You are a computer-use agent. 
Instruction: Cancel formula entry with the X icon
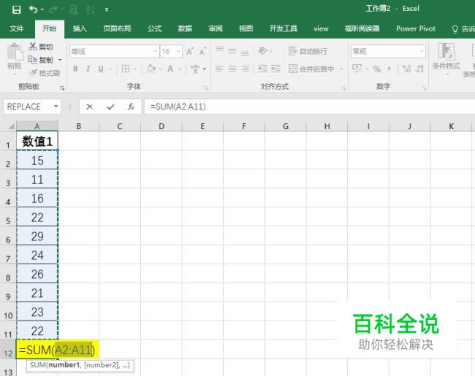click(90, 107)
